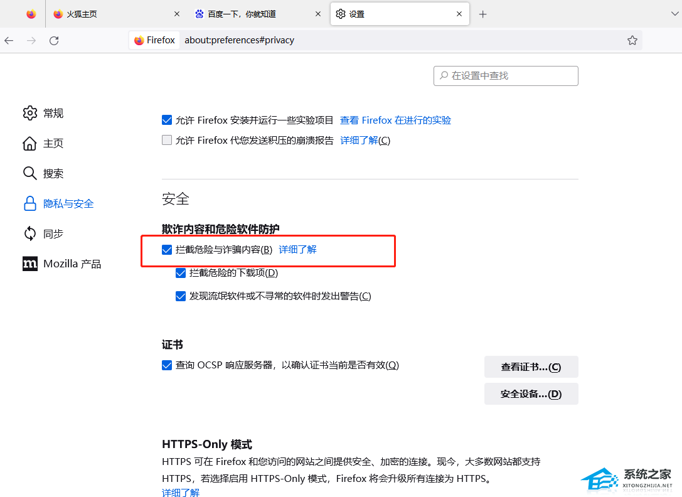Click the 查看证书 button
The width and height of the screenshot is (682, 497).
coord(531,367)
